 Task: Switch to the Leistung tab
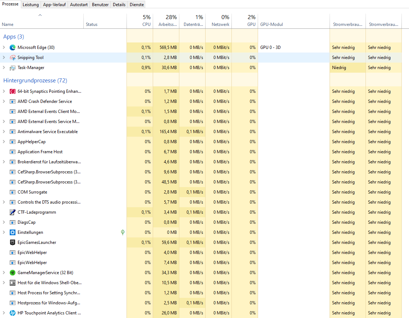point(31,5)
